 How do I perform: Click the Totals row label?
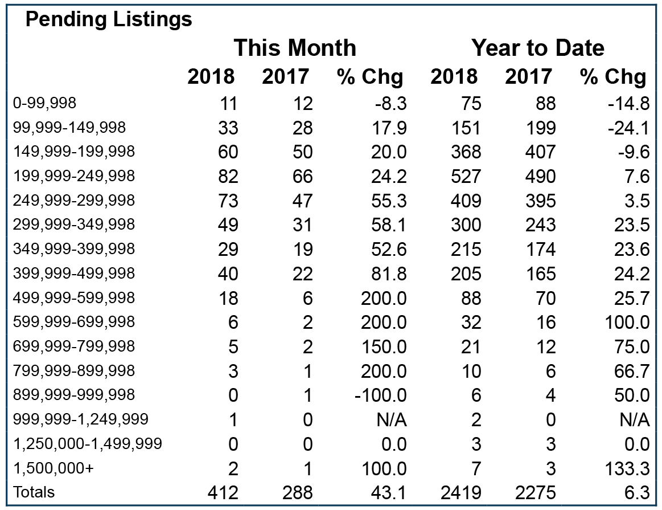[34, 493]
